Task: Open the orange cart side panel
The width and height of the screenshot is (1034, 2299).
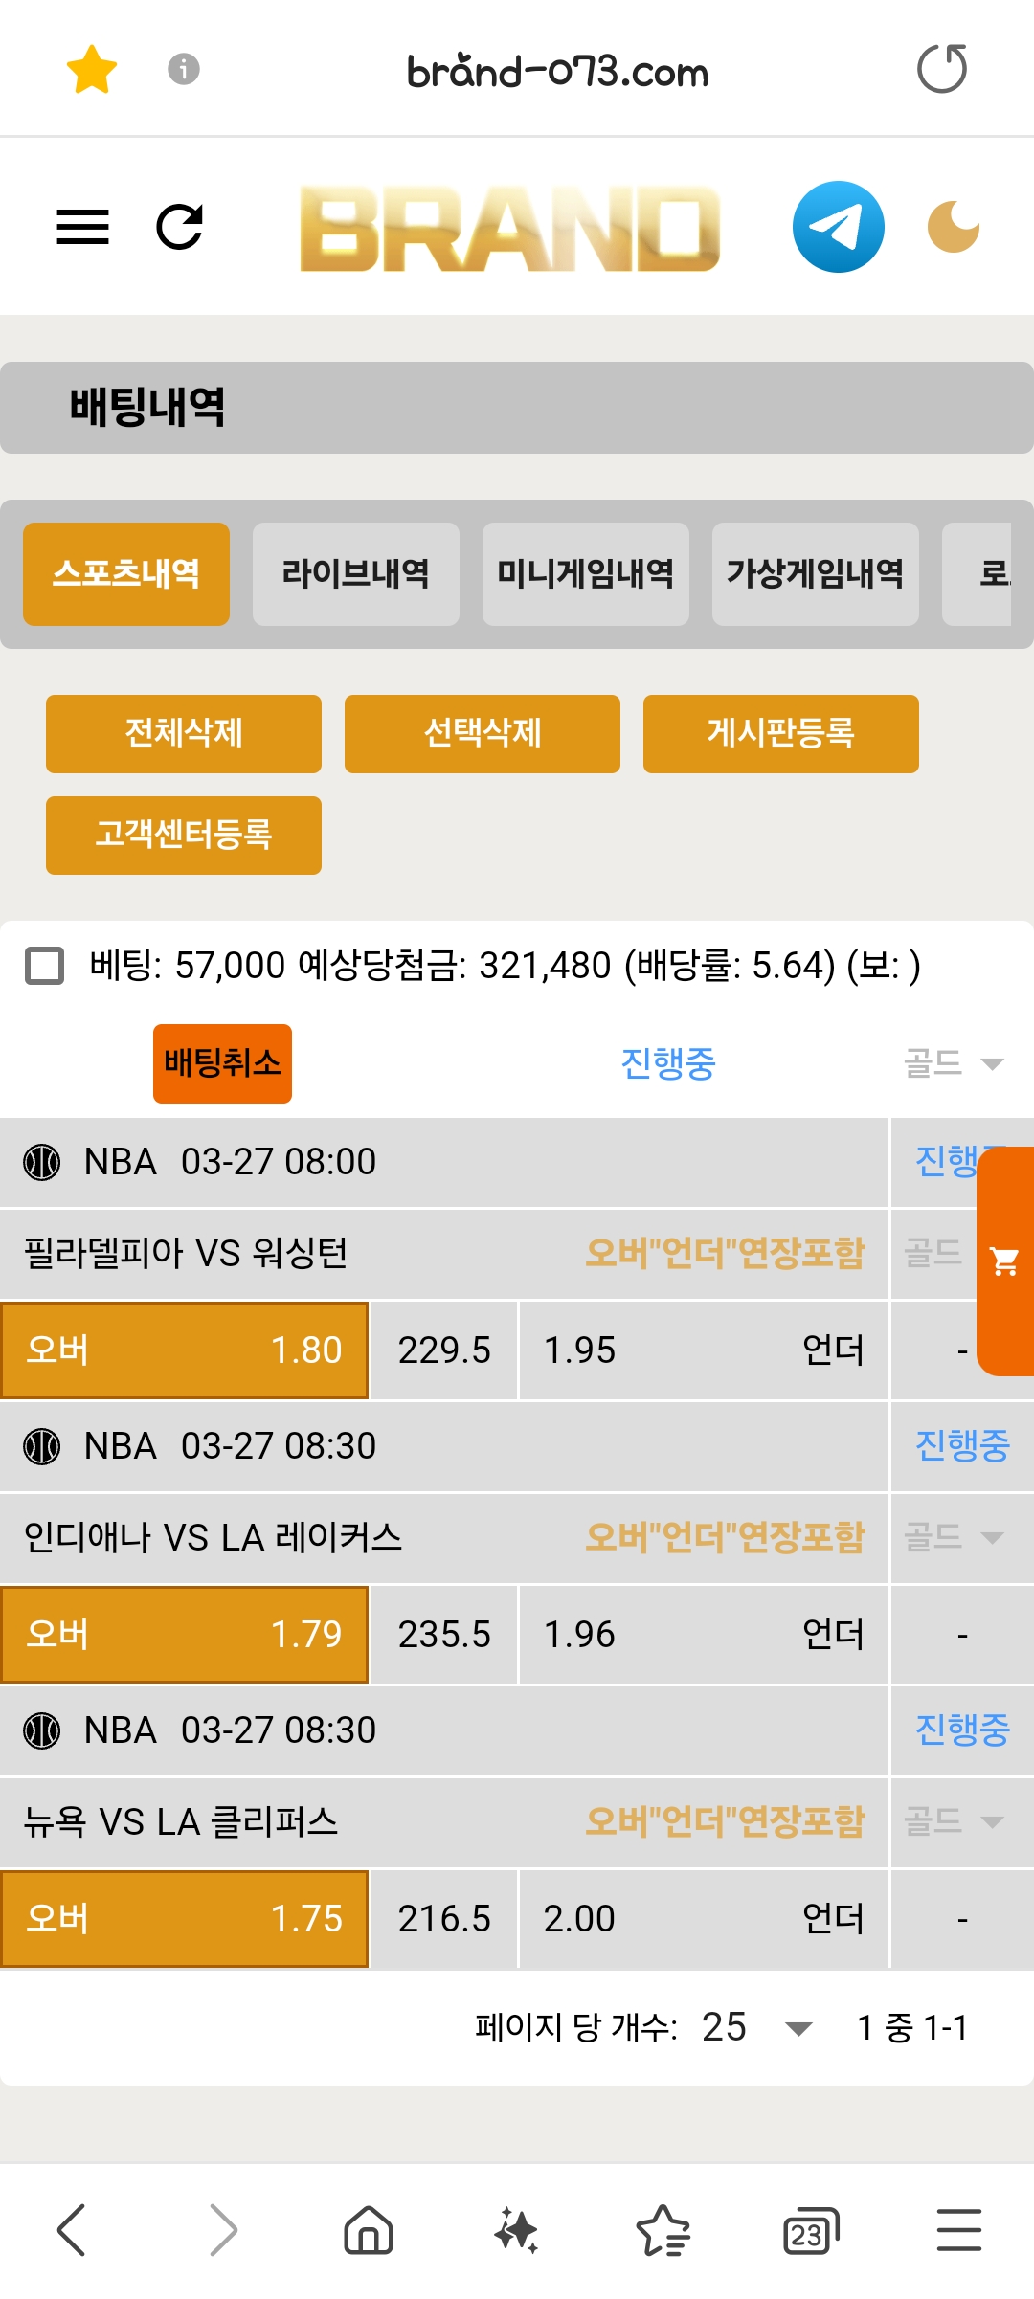Action: (1005, 1261)
